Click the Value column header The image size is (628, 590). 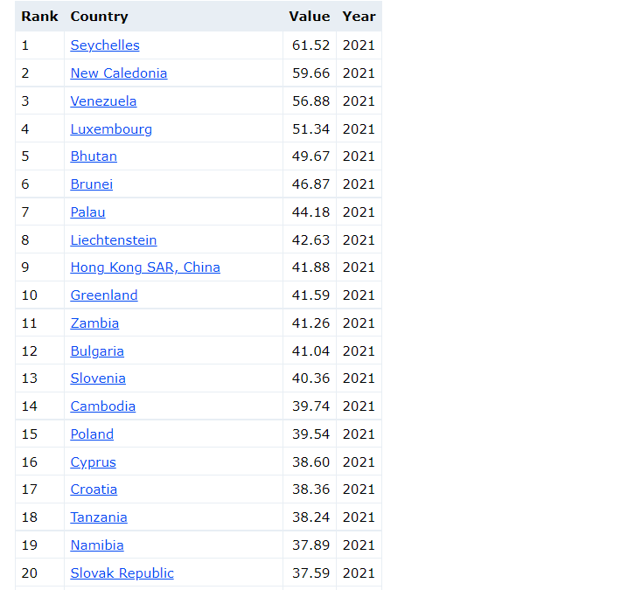click(x=310, y=17)
